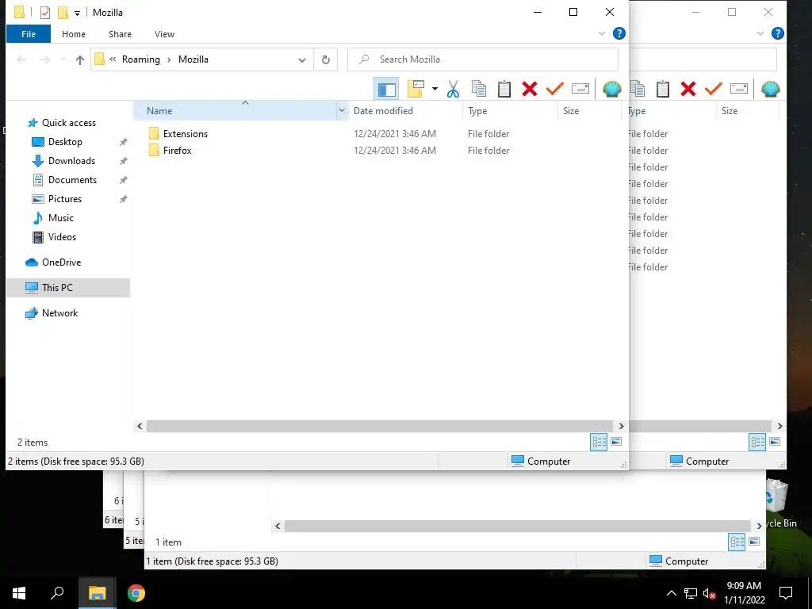This screenshot has height=609, width=812.
Task: Open recent locations dropdown beside Forward arrow
Action: coord(63,59)
